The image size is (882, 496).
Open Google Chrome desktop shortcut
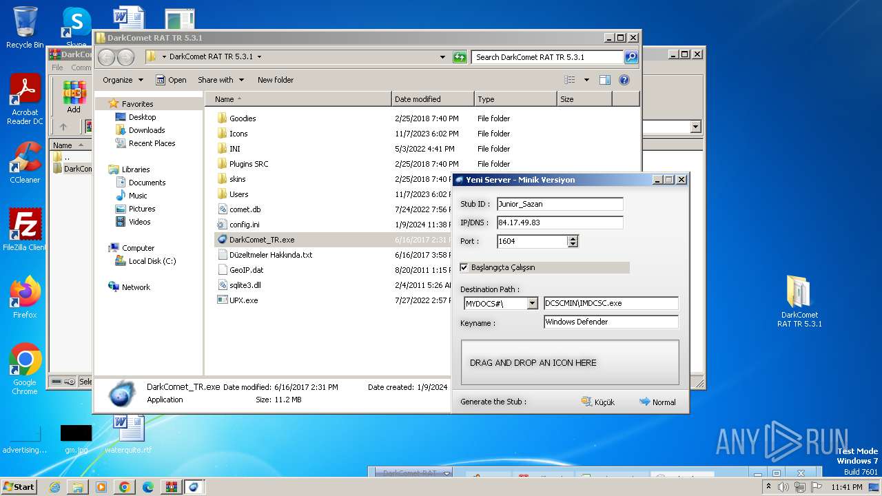[x=25, y=369]
